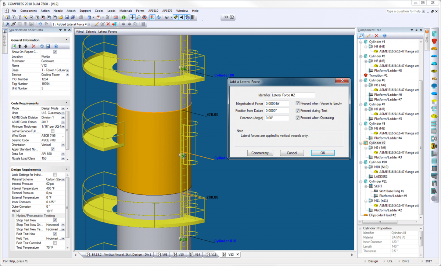The width and height of the screenshot is (441, 266).
Task: Disable Present during Test option
Action: 298,110
